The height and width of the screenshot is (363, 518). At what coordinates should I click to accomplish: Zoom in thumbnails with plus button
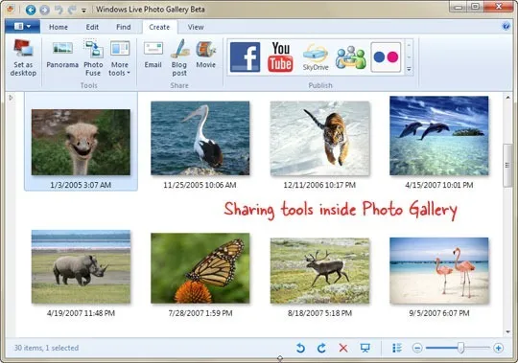click(x=498, y=348)
